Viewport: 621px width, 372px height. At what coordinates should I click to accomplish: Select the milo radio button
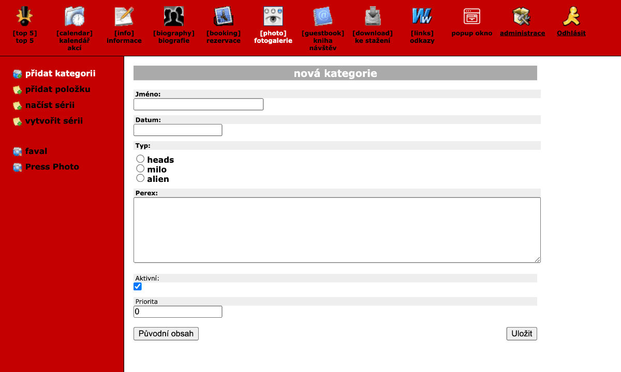click(140, 168)
